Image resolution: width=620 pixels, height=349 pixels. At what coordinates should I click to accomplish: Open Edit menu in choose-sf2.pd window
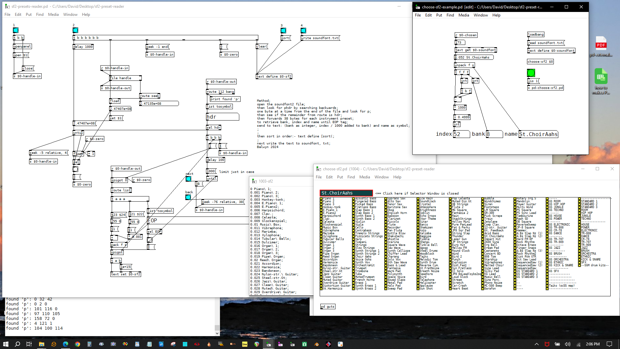329,177
